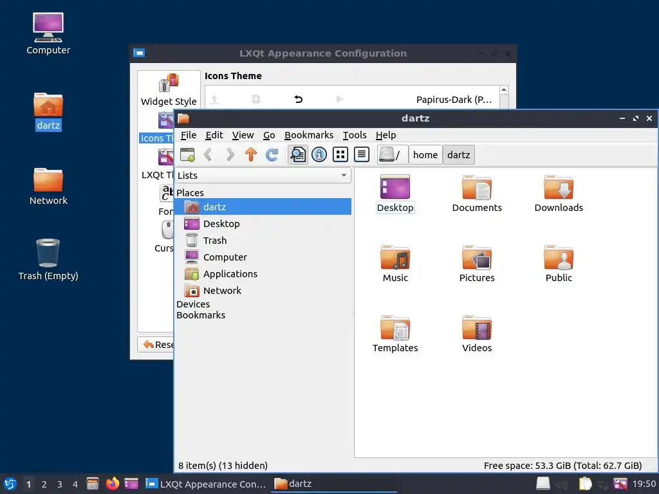The height and width of the screenshot is (494, 659).
Task: Go to the home path button
Action: pos(425,154)
